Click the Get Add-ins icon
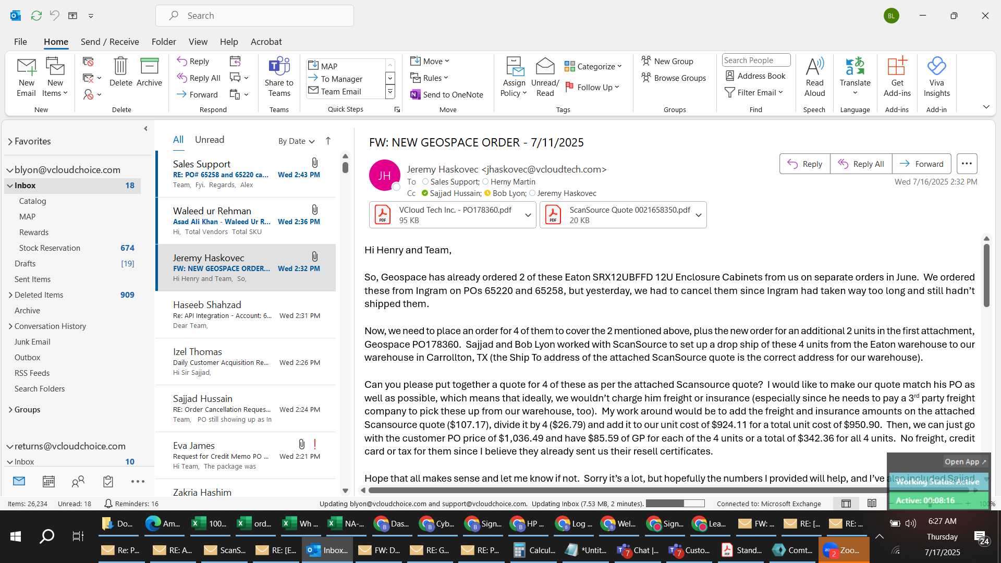 [897, 66]
